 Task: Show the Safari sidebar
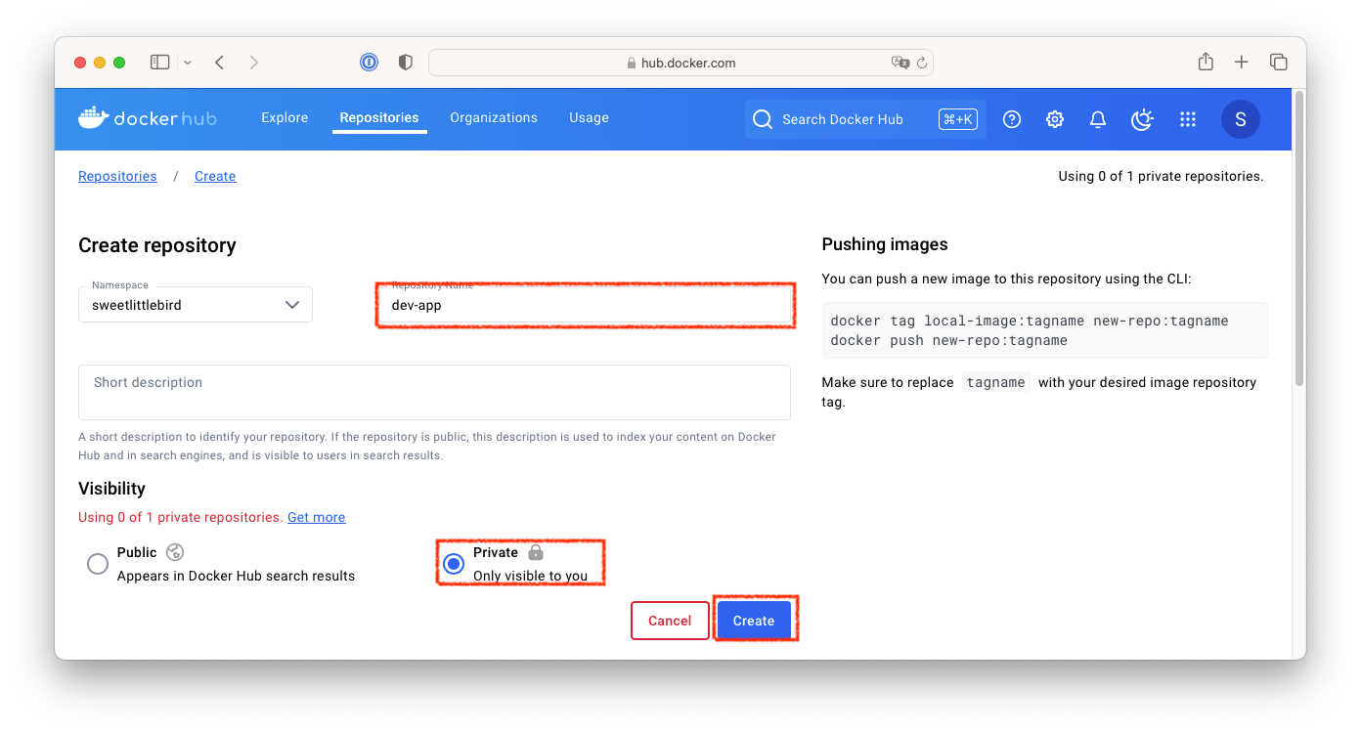coord(160,63)
